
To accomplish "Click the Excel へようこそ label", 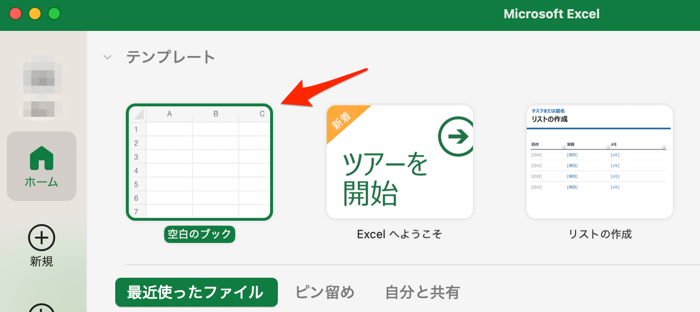I will (x=400, y=234).
